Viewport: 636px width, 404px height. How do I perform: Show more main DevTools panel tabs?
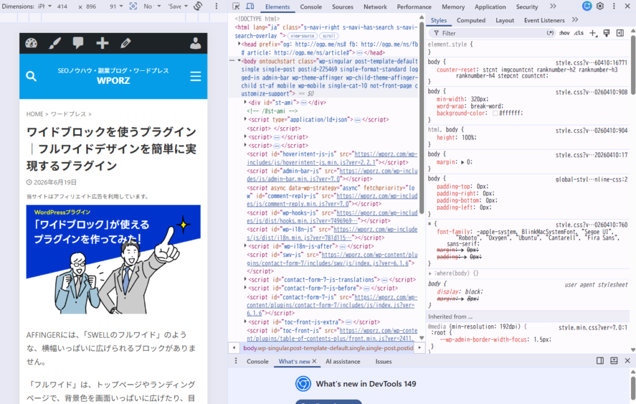pyautogui.click(x=553, y=6)
